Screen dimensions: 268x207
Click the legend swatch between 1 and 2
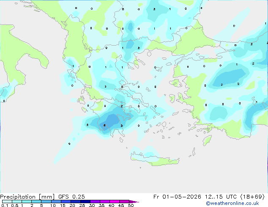click(27, 202)
